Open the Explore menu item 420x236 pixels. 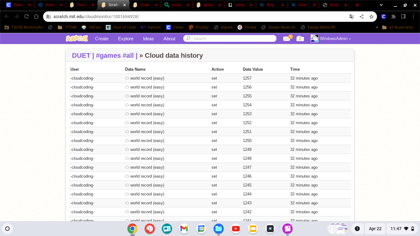tap(126, 39)
